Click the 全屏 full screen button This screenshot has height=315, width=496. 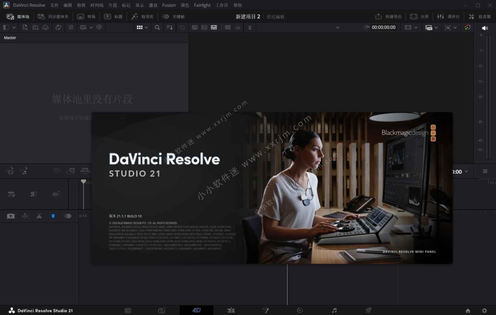point(419,17)
